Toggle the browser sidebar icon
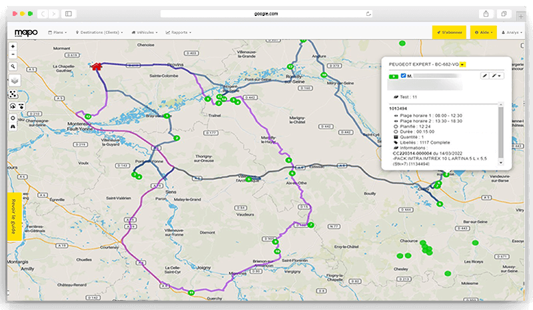Screen dimensions: 533x310 tap(68, 13)
